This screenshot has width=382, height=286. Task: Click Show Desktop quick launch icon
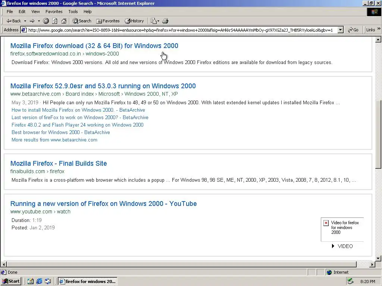[x=31, y=282]
